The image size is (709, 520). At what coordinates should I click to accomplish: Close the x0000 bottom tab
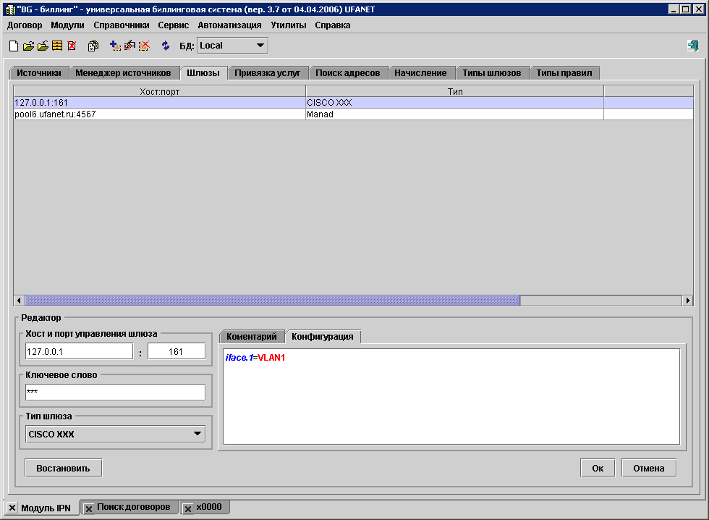click(187, 508)
